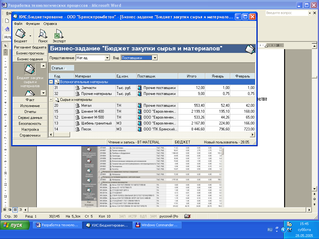Click the Метал material icon

click(x=78, y=105)
